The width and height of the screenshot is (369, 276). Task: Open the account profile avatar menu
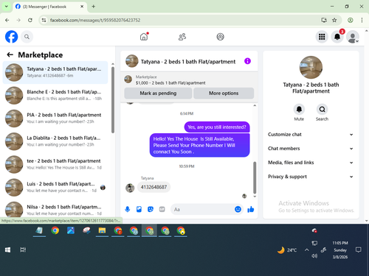[x=353, y=37]
